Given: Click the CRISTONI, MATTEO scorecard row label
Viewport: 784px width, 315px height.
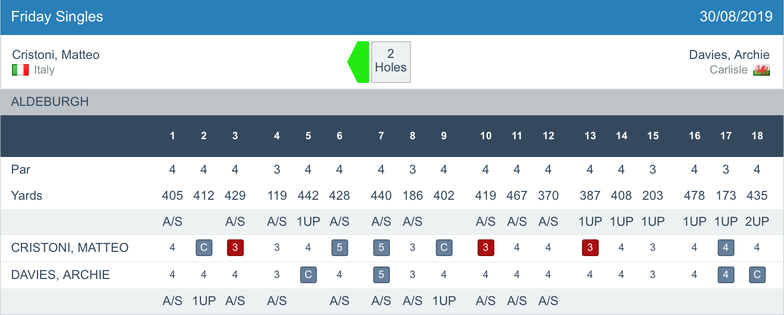Looking at the screenshot, I should pos(70,248).
